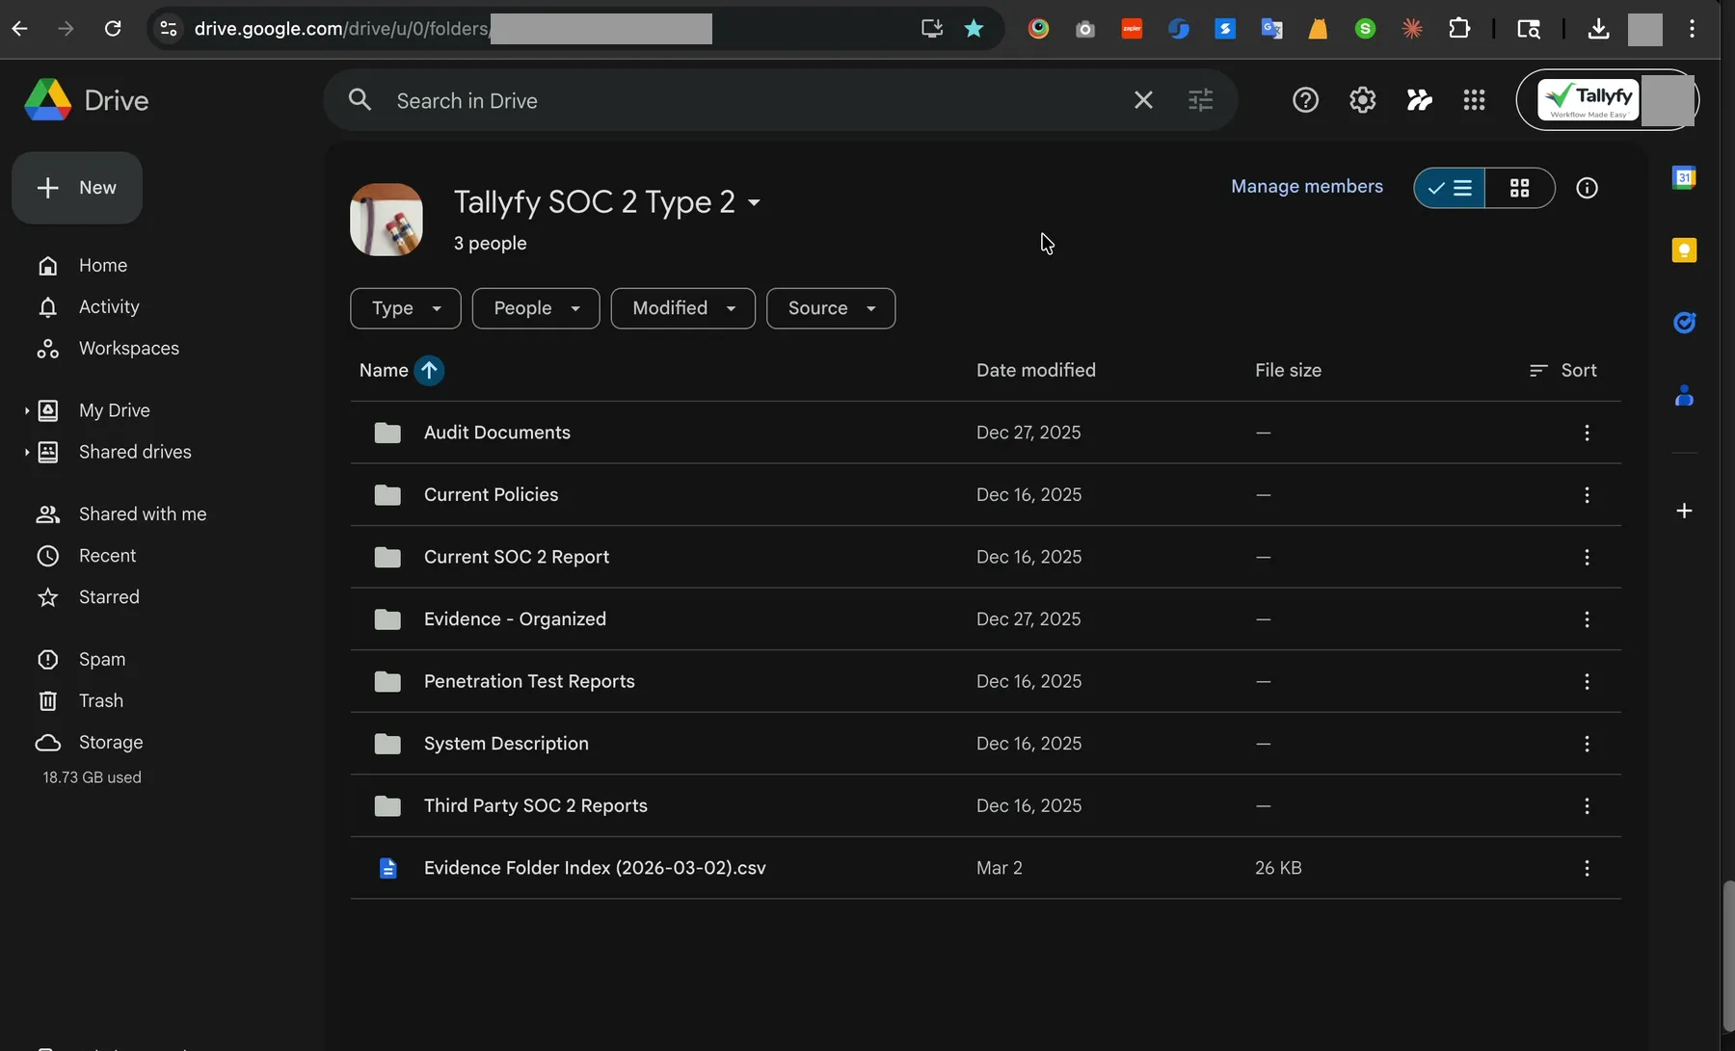
Task: Open the Google apps grid
Action: (x=1474, y=100)
